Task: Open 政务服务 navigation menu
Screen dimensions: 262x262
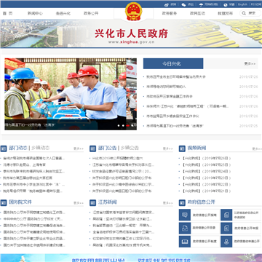Action: point(170,13)
